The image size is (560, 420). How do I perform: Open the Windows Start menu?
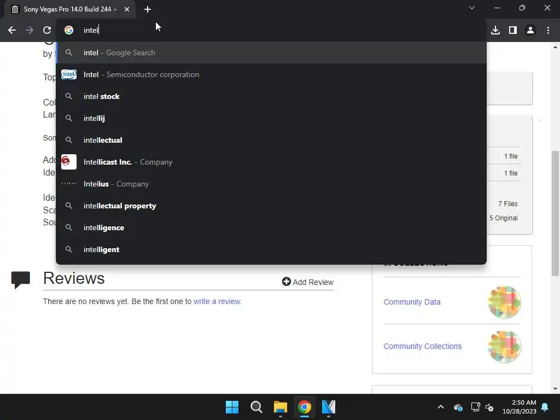point(232,407)
